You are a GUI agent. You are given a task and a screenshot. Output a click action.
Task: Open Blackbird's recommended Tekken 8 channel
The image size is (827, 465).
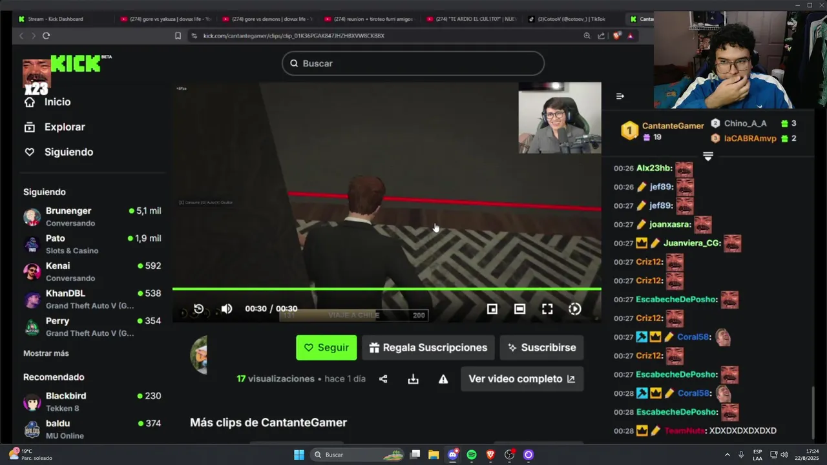tap(92, 402)
